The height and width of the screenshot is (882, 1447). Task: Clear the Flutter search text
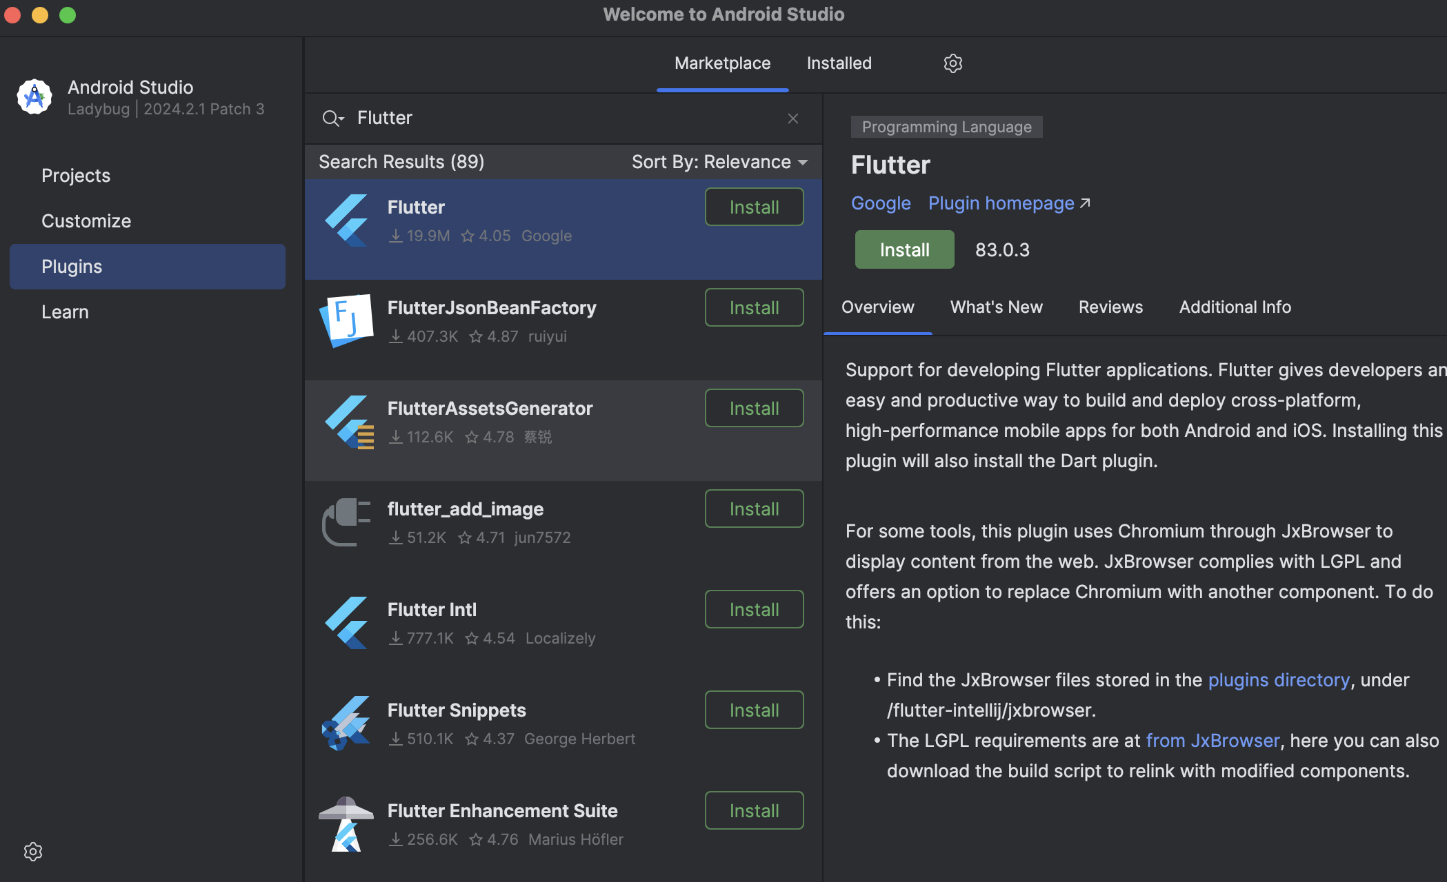point(793,119)
